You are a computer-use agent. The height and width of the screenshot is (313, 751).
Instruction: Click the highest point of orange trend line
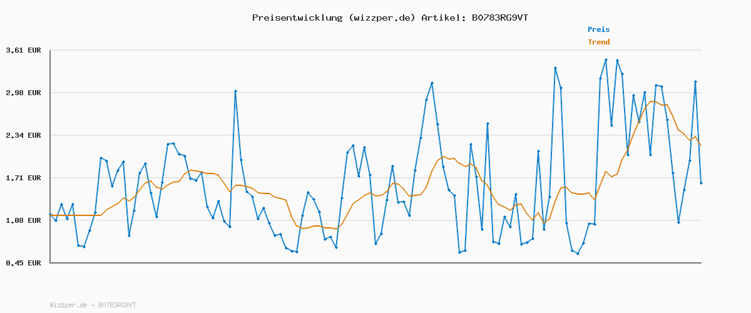tap(651, 101)
